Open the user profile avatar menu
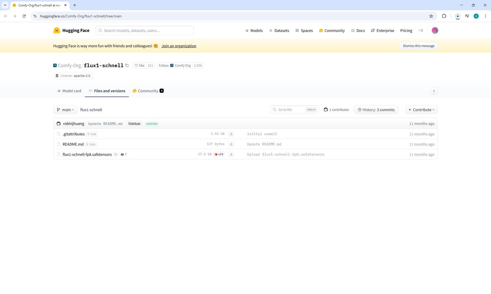The height and width of the screenshot is (294, 491). pyautogui.click(x=435, y=30)
